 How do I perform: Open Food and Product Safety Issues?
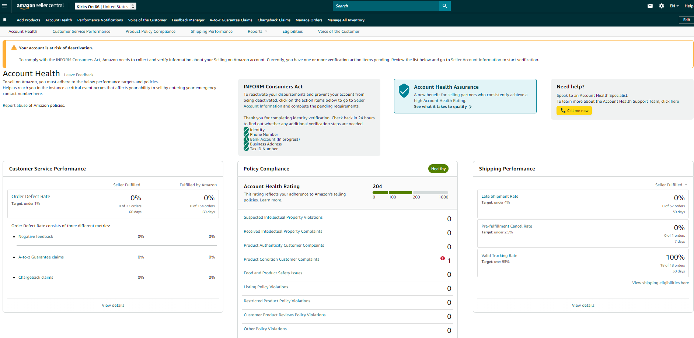tap(273, 273)
